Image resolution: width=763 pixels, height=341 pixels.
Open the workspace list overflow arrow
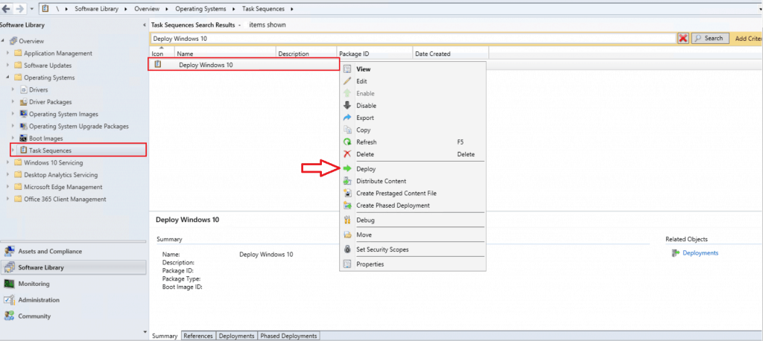tap(145, 332)
